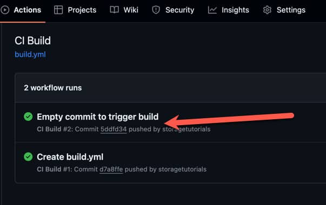Click the Actions play icon

point(5,10)
